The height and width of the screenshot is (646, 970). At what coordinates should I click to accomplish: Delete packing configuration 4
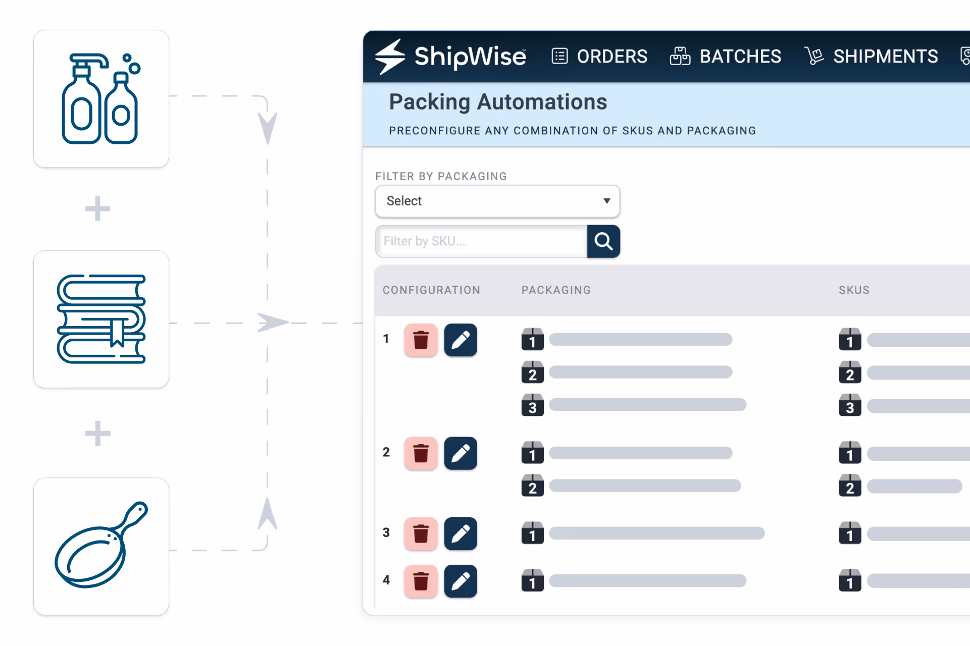click(421, 581)
